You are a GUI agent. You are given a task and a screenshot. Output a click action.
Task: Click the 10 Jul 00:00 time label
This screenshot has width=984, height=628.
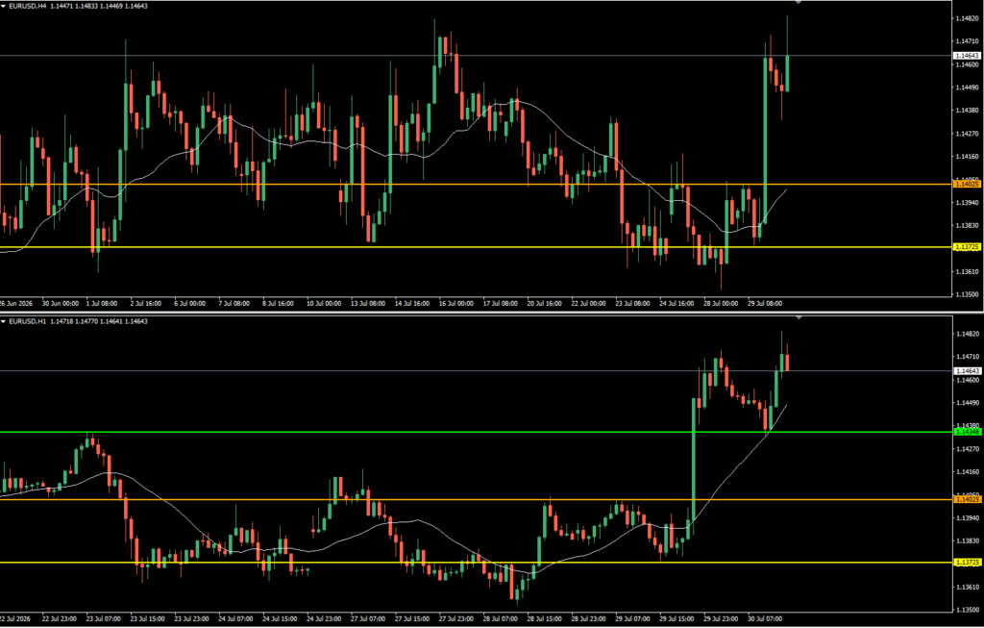click(324, 303)
